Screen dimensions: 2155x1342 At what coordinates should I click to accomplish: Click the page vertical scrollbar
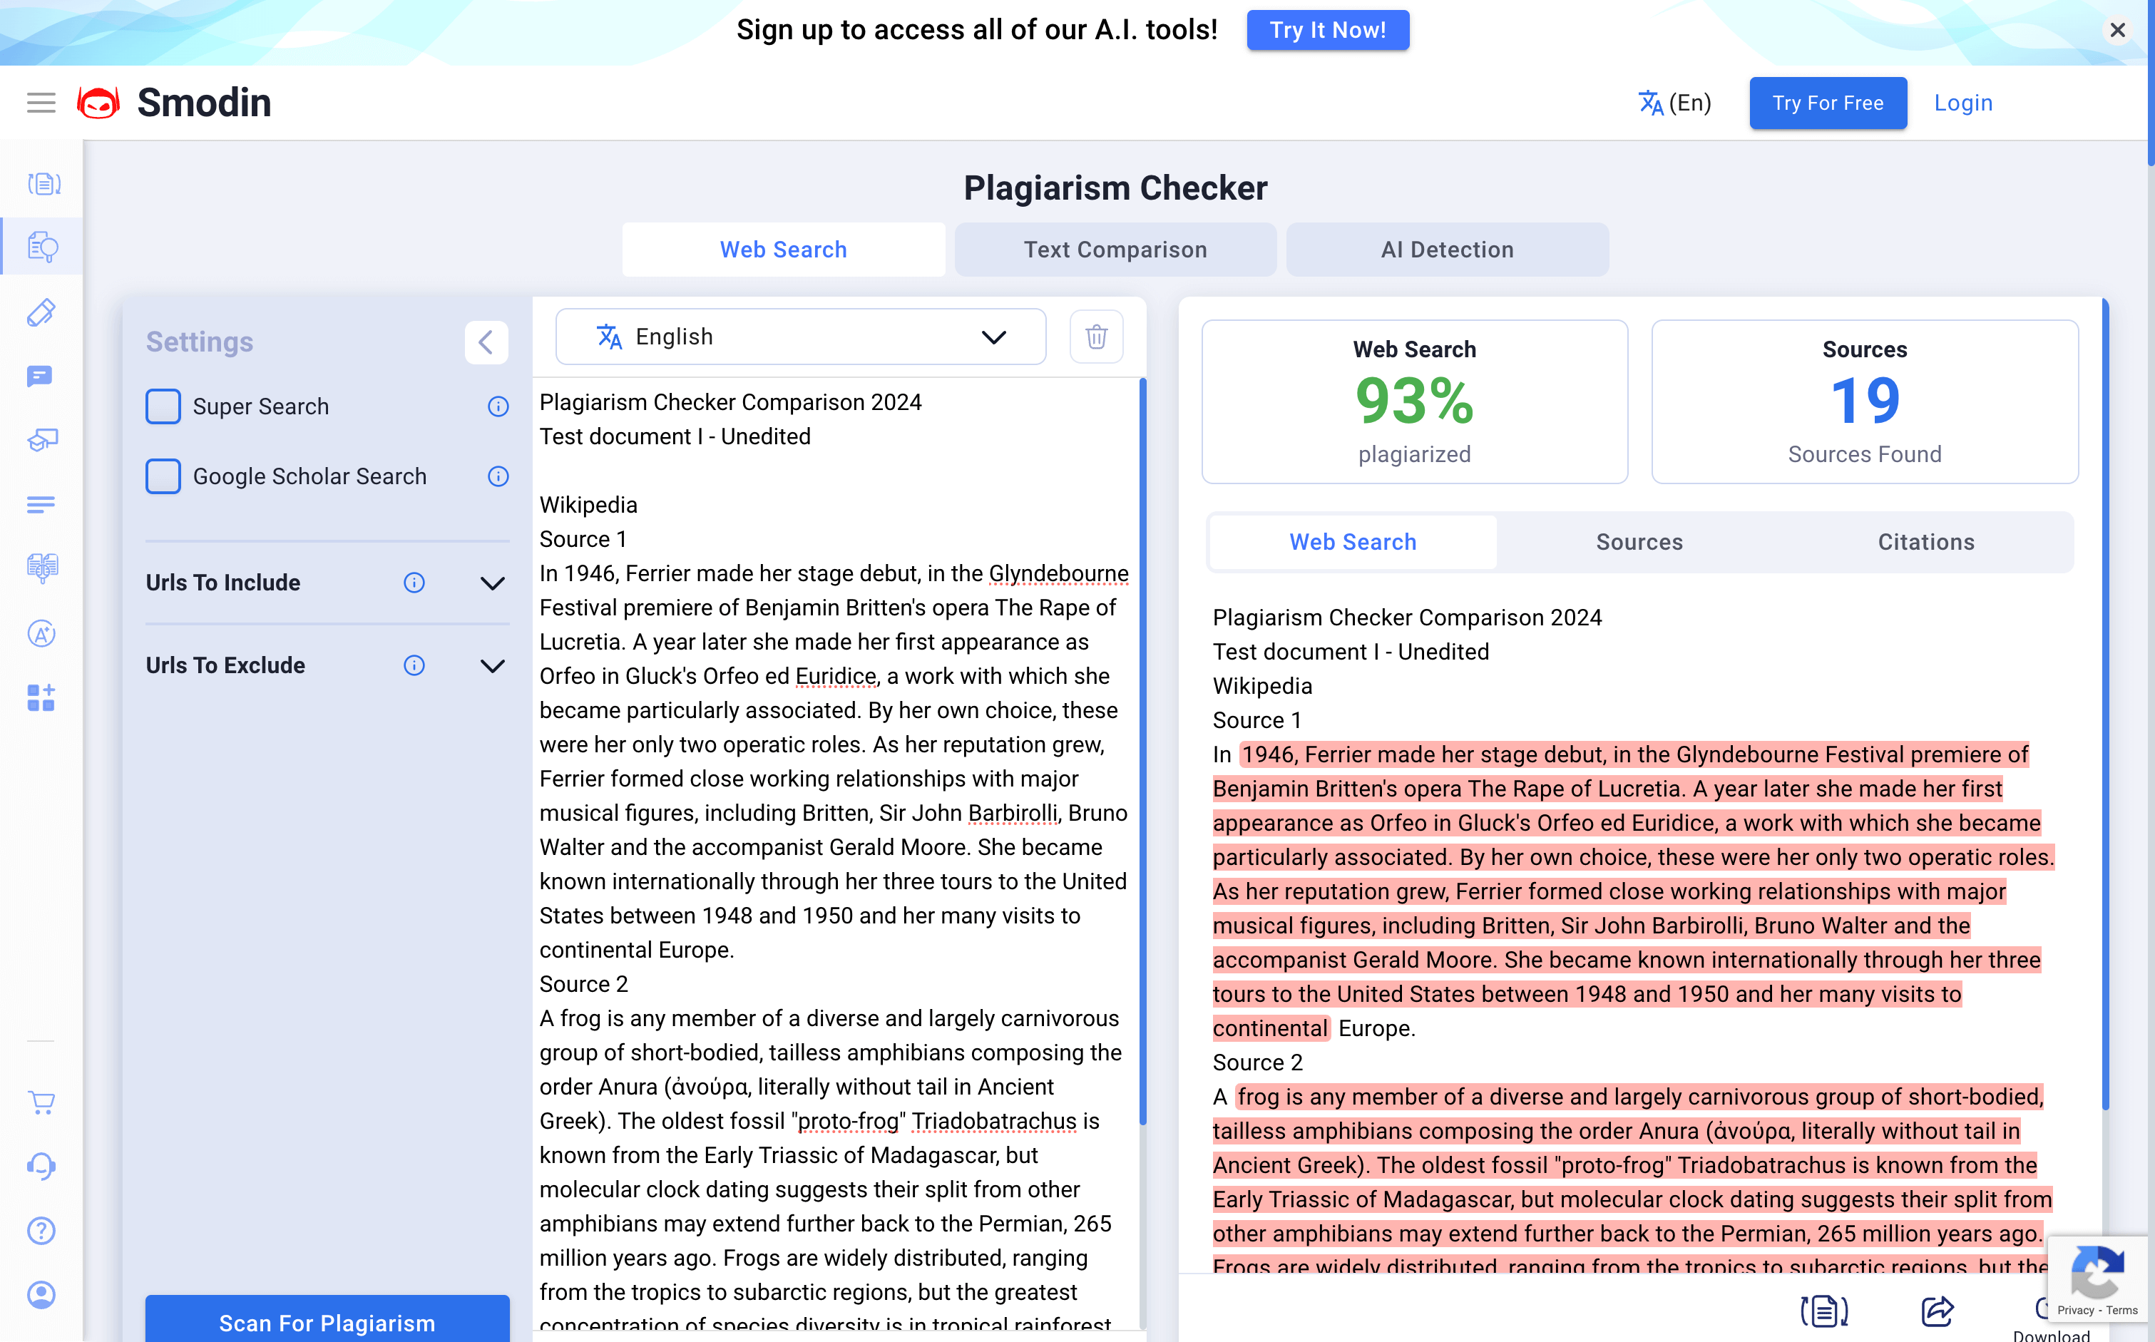(x=2151, y=83)
